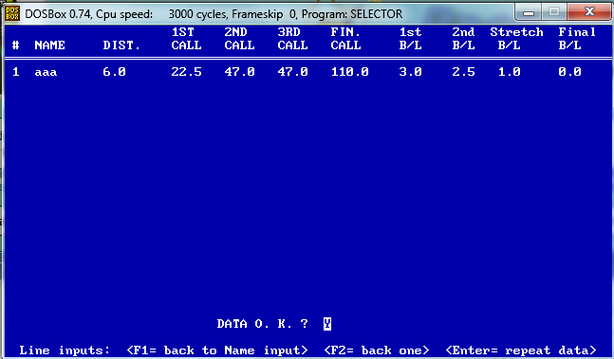
Task: Click the disabled maximize button
Action: tap(554, 12)
